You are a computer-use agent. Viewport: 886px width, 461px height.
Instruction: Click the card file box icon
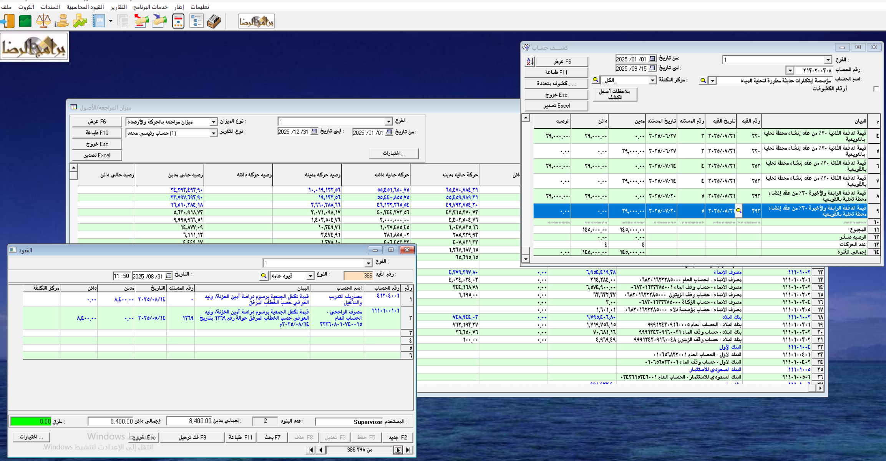[x=214, y=21]
